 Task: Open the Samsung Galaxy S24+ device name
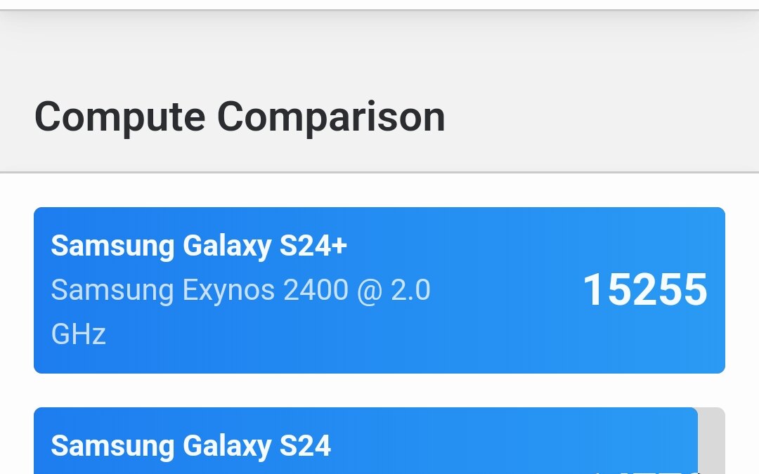coord(200,246)
